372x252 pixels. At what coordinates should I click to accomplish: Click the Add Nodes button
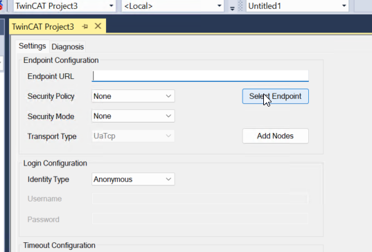coord(276,136)
